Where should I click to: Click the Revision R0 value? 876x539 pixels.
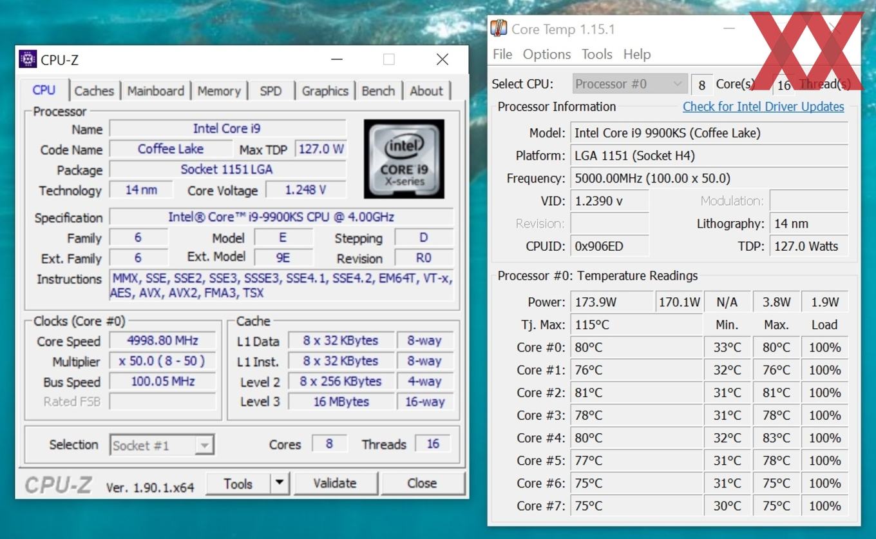[x=423, y=257]
